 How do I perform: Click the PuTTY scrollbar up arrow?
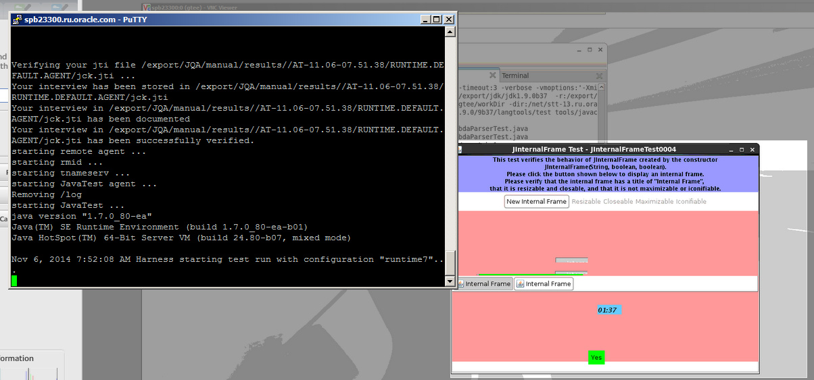click(450, 32)
